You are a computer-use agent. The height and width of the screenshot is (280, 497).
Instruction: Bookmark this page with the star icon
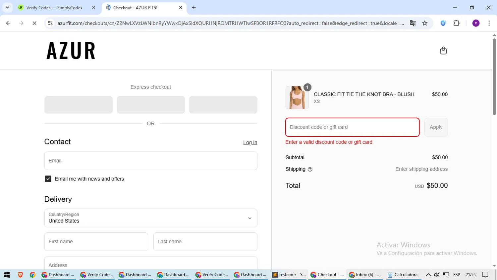click(425, 23)
